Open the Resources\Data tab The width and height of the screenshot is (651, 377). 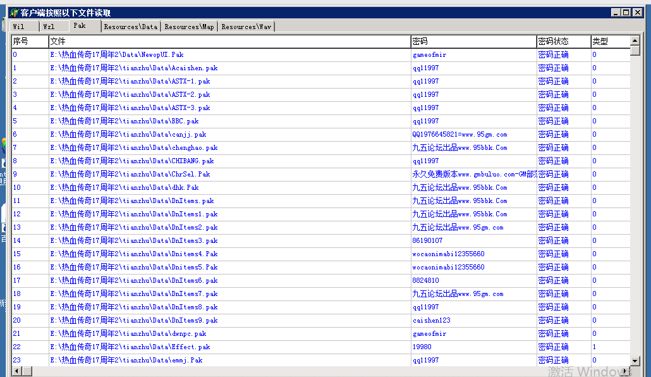pos(131,27)
